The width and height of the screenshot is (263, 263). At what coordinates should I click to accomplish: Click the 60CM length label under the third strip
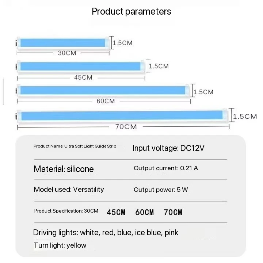coord(106,101)
